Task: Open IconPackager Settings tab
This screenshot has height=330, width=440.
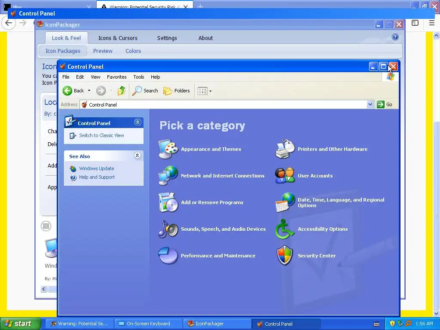Action: pos(167,38)
